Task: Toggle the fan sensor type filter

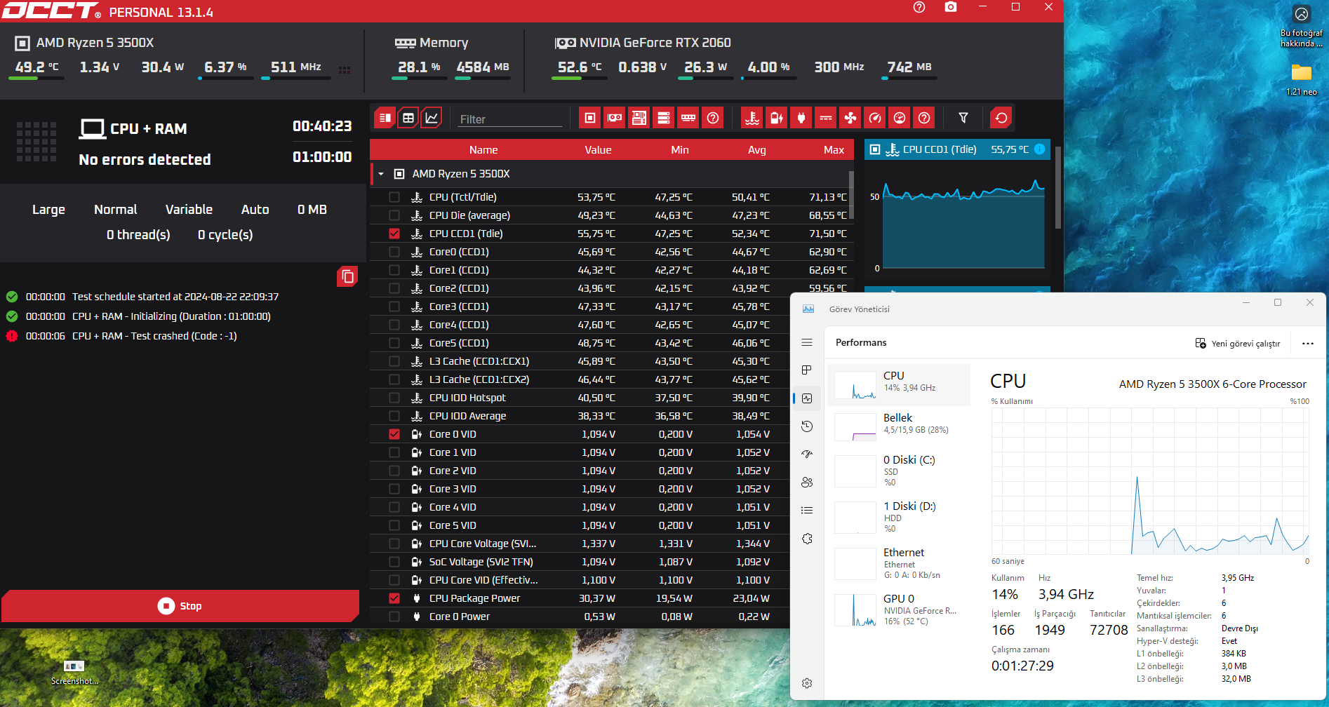Action: [x=850, y=118]
